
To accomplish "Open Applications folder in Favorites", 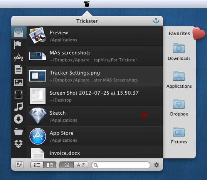I will [179, 76].
